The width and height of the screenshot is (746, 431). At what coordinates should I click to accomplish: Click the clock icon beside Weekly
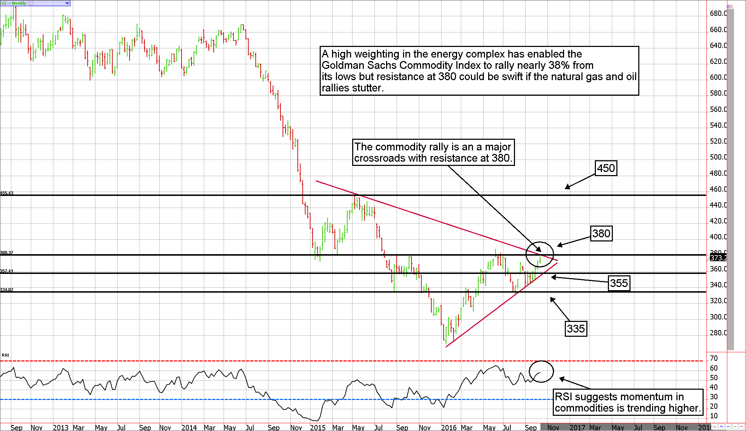click(x=31, y=3)
